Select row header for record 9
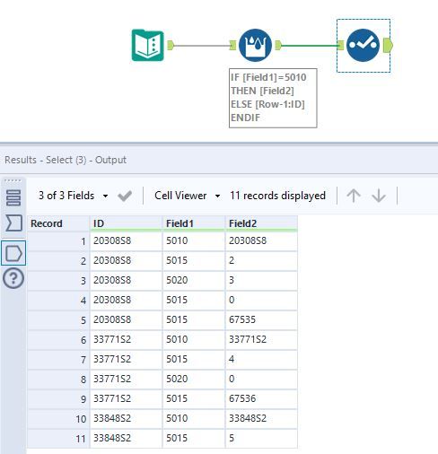The image size is (438, 454). [58, 399]
